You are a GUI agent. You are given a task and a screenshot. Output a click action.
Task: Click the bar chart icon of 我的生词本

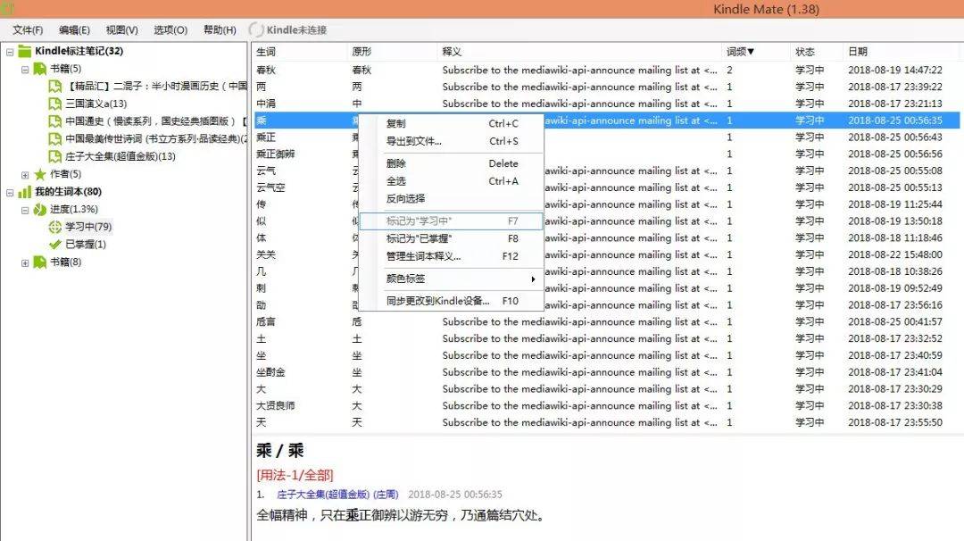(25, 192)
